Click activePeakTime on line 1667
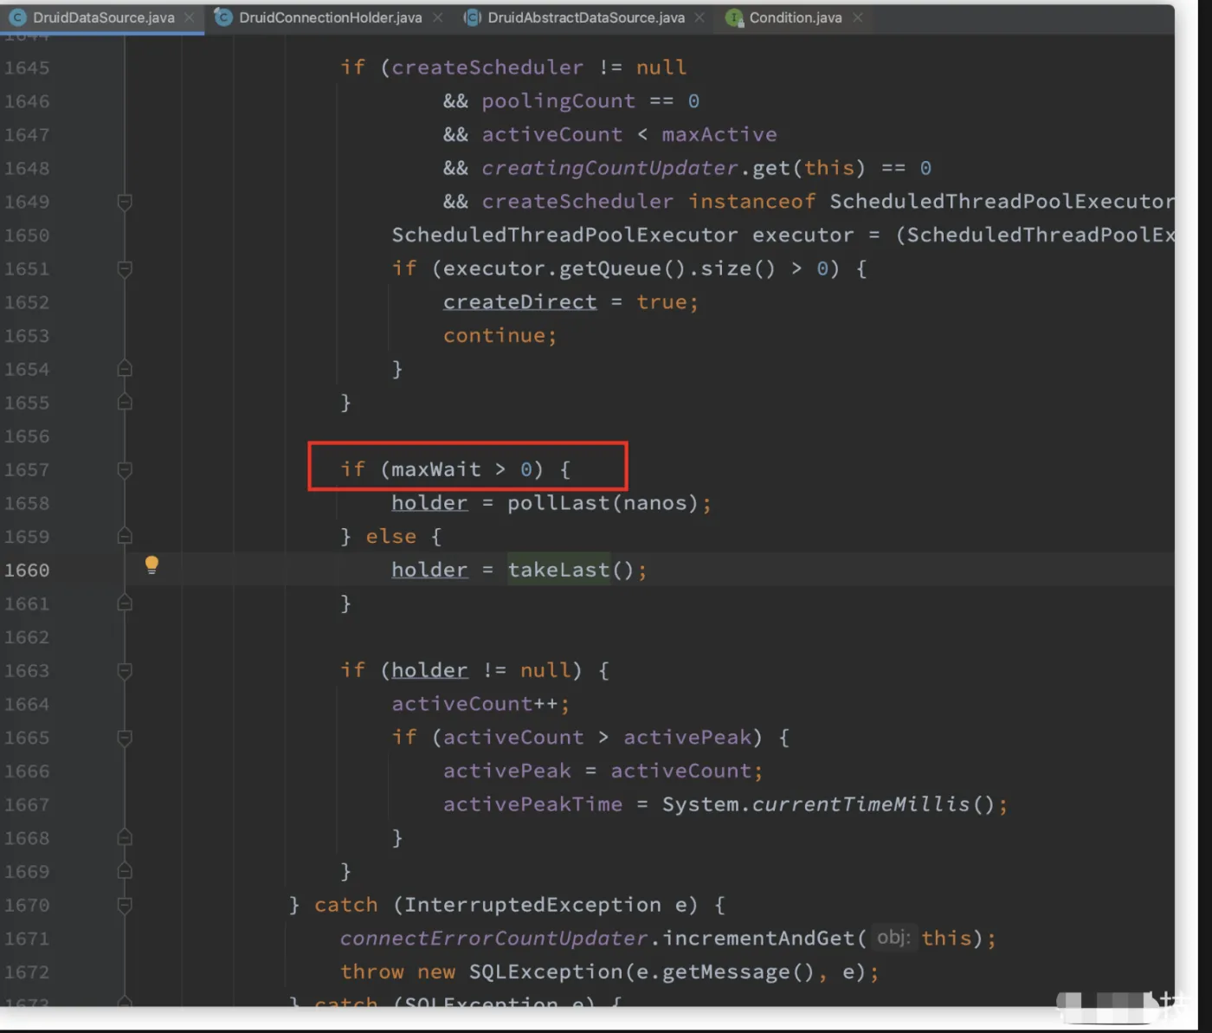Image resolution: width=1212 pixels, height=1033 pixels. click(532, 804)
